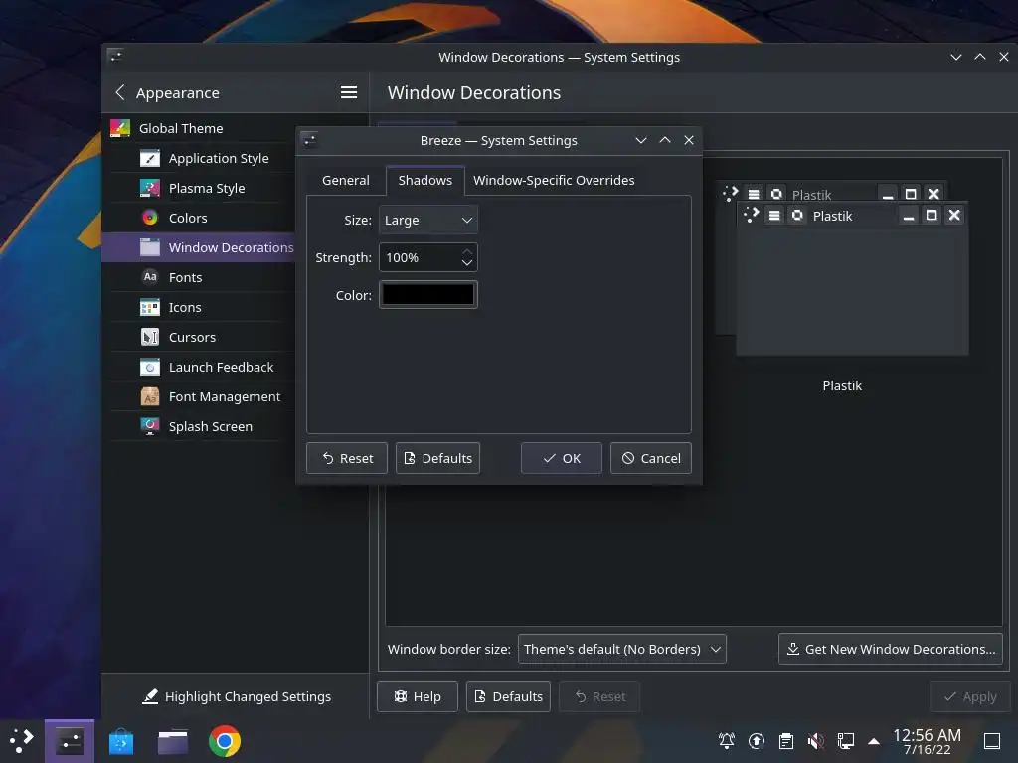Click Defaults button beside Help
Screen dimensions: 1018x763
[508, 696]
